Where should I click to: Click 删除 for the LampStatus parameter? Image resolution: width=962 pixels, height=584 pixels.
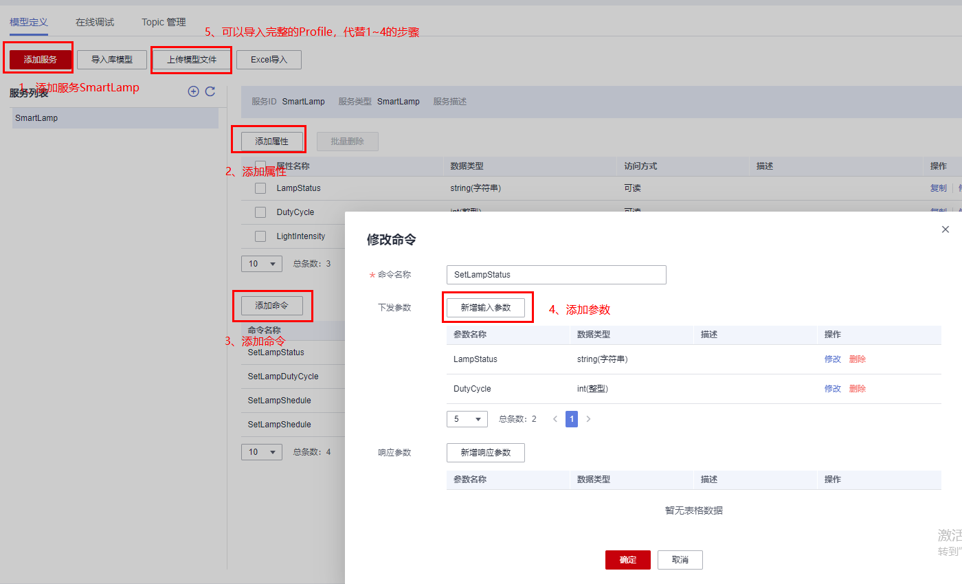858,359
